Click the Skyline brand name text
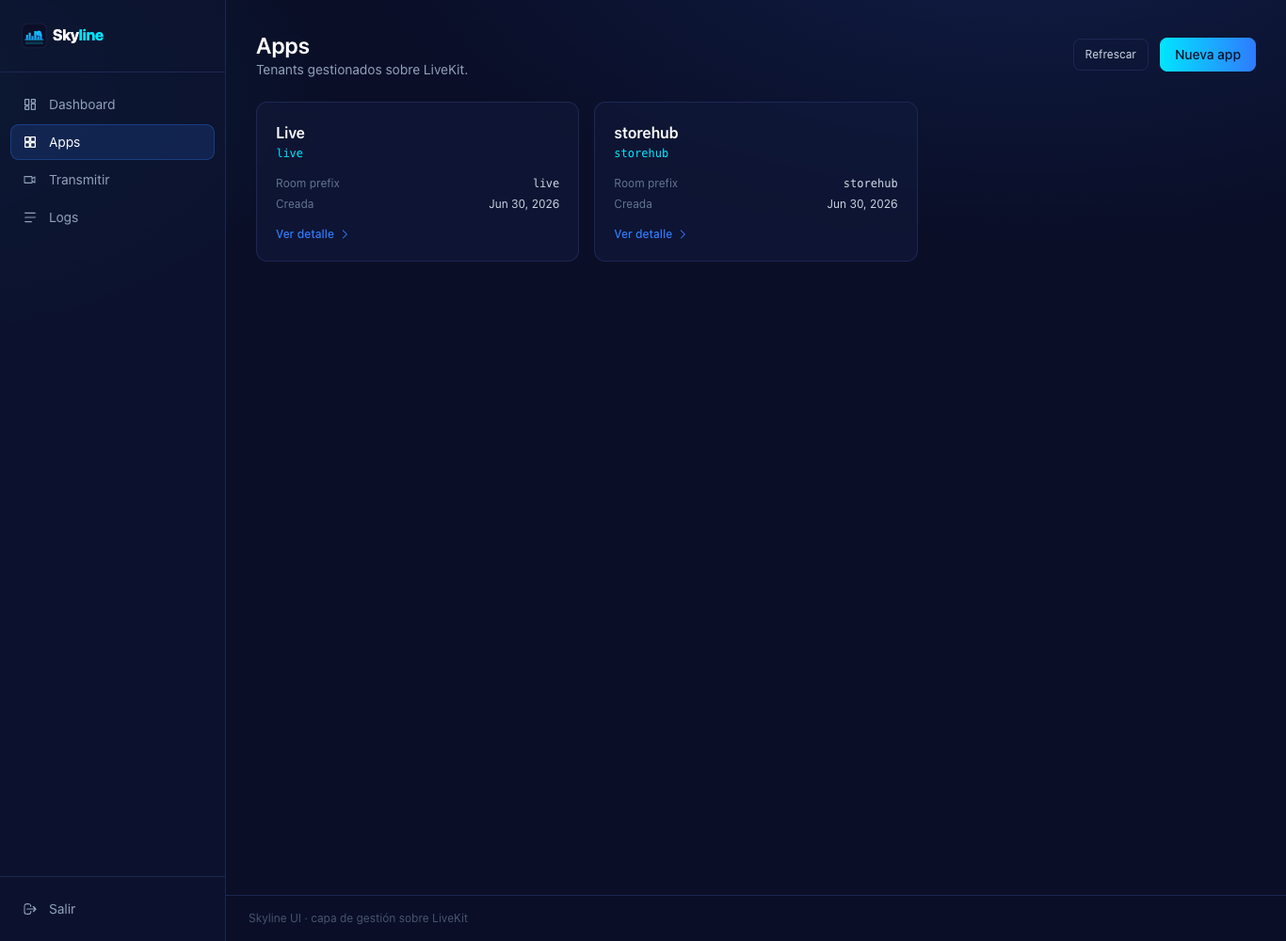The width and height of the screenshot is (1286, 941). 78,36
